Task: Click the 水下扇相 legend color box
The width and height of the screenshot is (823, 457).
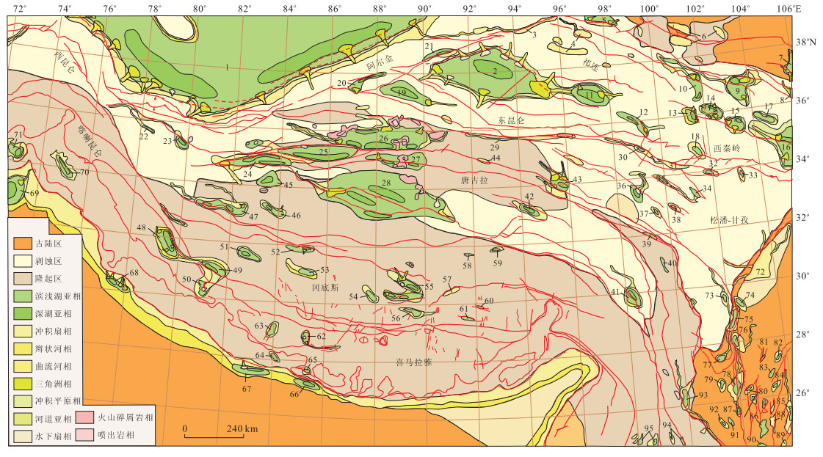Action: coord(23,436)
